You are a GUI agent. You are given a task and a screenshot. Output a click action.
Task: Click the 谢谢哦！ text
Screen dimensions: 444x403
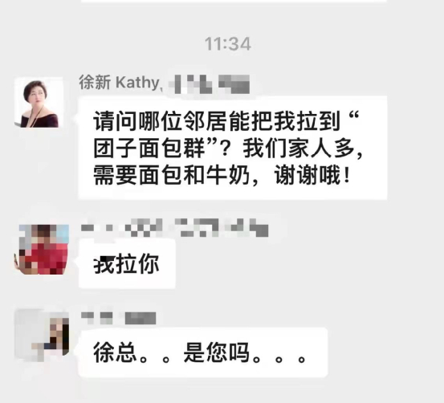(313, 175)
